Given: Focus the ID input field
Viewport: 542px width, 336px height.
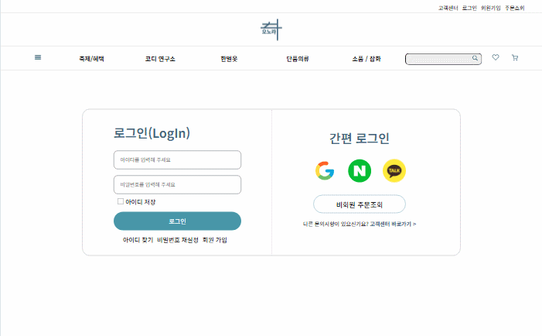Looking at the screenshot, I should point(177,159).
